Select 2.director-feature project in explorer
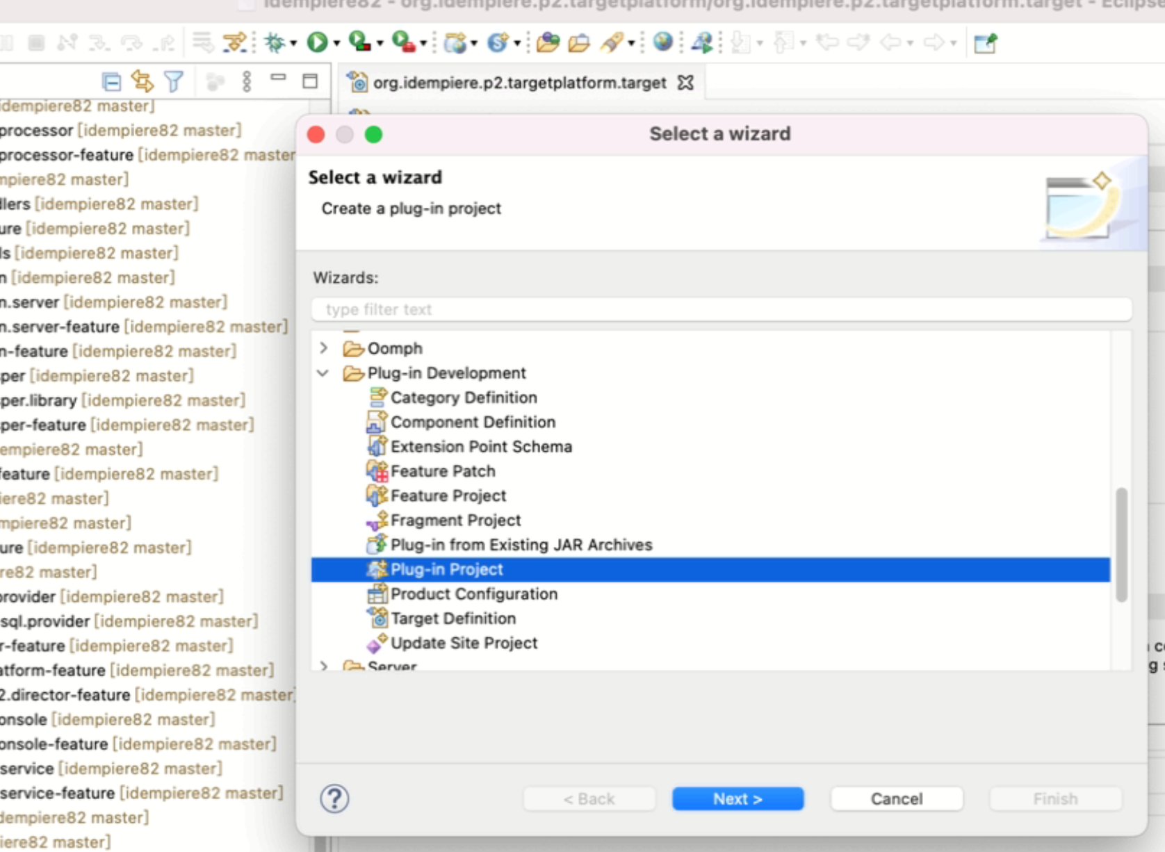The height and width of the screenshot is (852, 1165). click(x=147, y=695)
